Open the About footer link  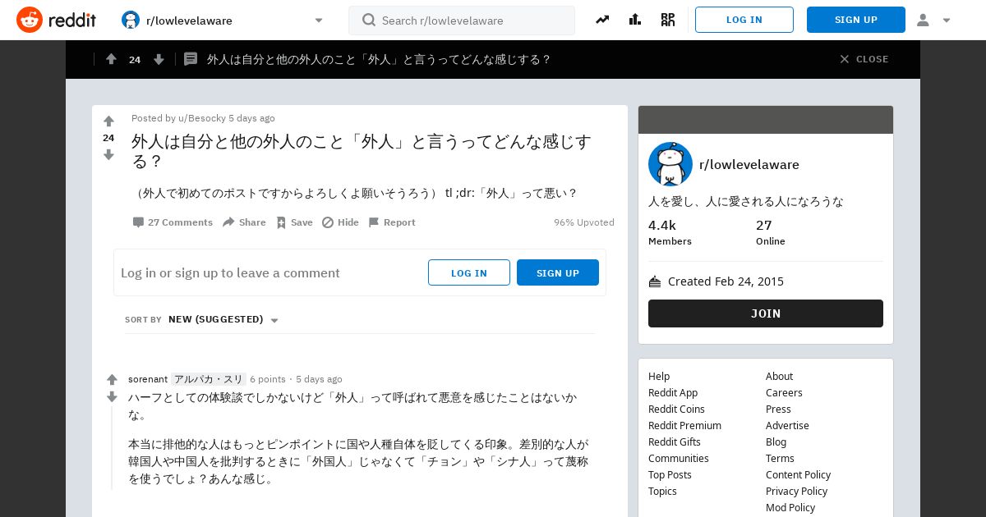pyautogui.click(x=779, y=376)
